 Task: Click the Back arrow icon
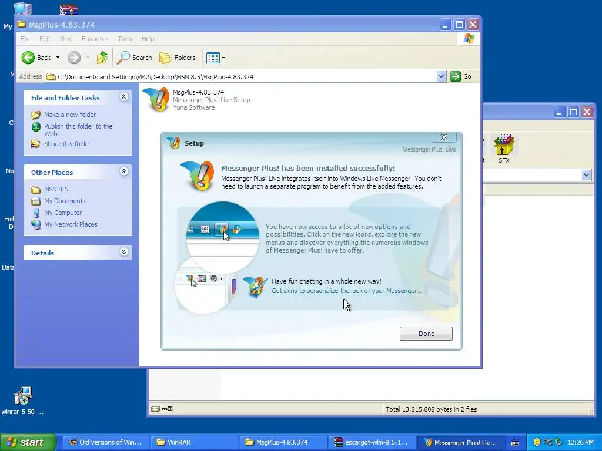[x=28, y=58]
